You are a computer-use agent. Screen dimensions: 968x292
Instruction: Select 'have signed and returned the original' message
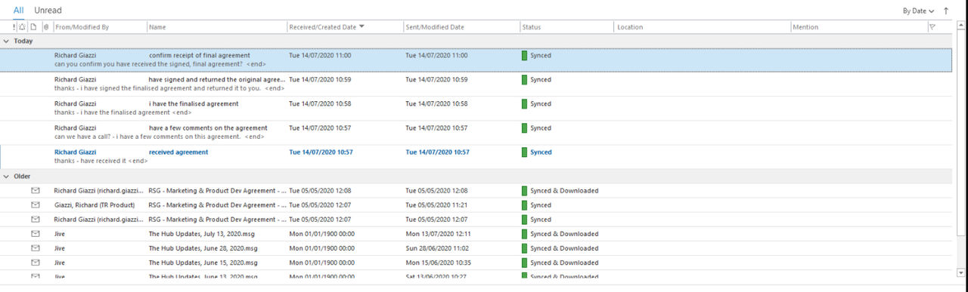point(476,84)
